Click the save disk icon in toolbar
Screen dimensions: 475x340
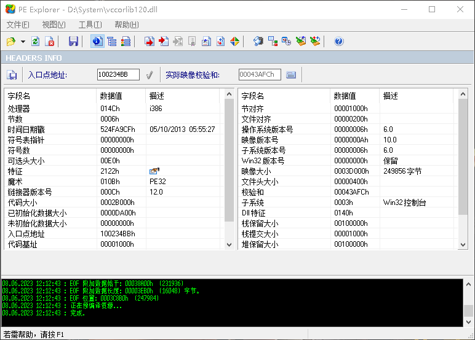pyautogui.click(x=73, y=42)
